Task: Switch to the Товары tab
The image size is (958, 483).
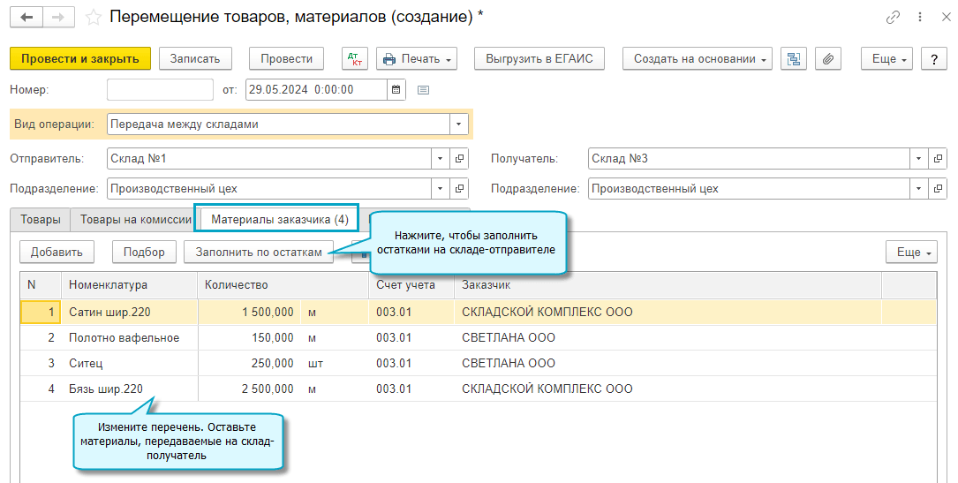Action: [41, 220]
